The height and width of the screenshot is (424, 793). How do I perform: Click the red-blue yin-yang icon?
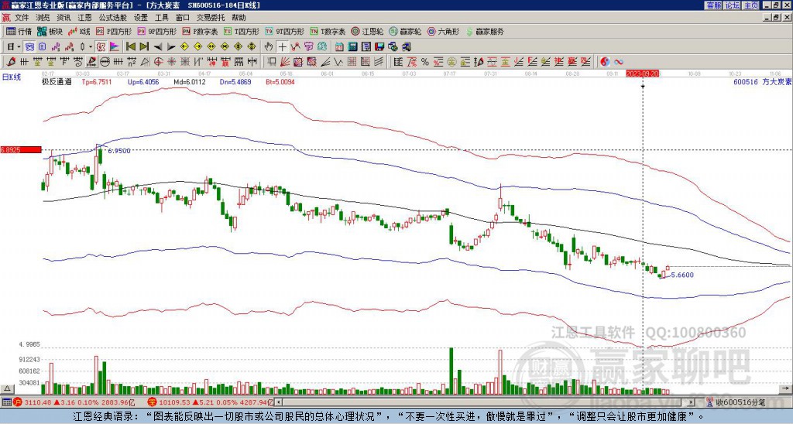pos(605,62)
